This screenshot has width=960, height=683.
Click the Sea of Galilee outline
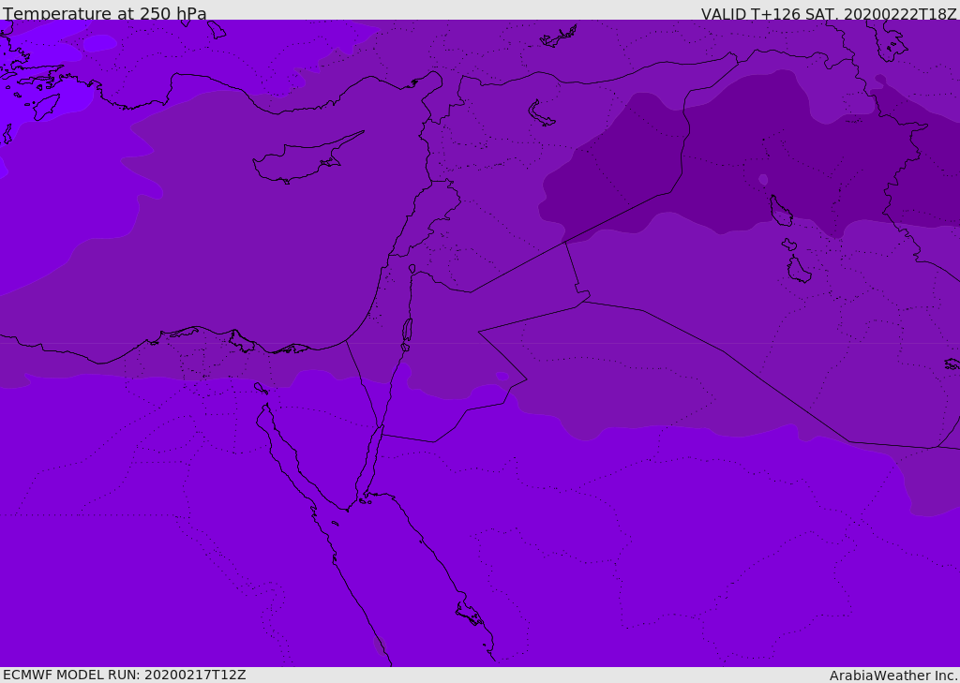pyautogui.click(x=412, y=269)
